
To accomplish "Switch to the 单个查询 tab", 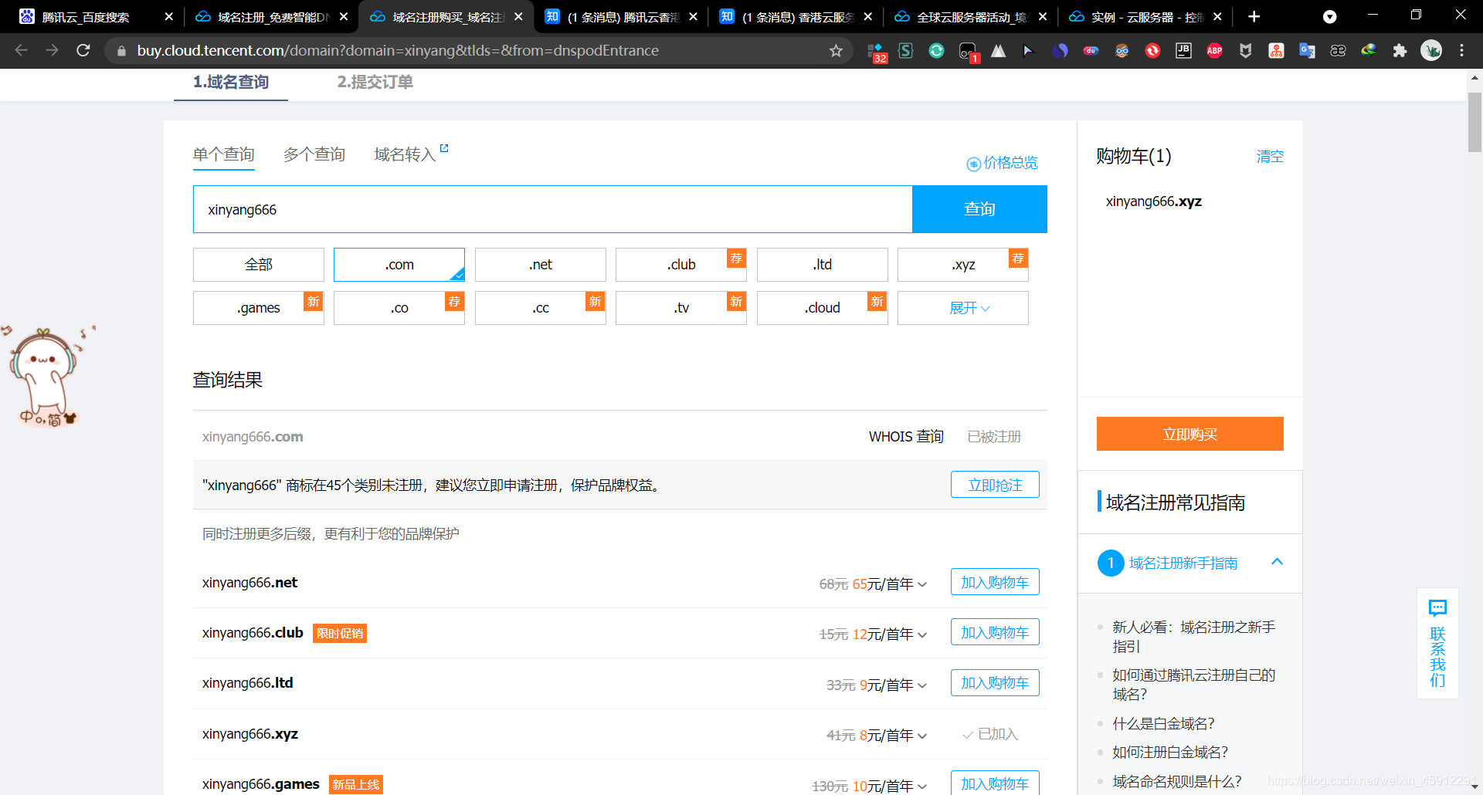I will pyautogui.click(x=223, y=154).
